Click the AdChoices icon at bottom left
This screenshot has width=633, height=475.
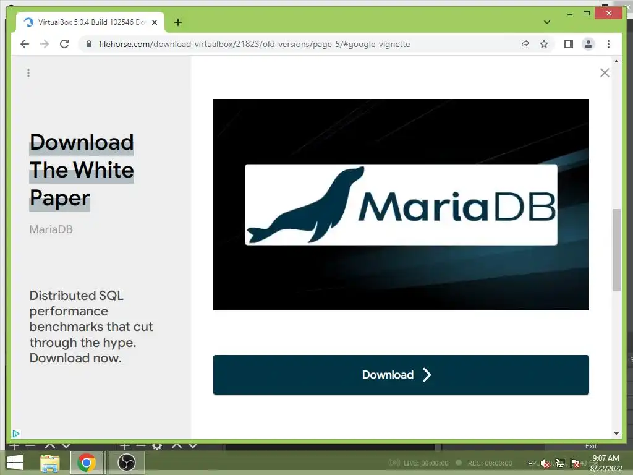[x=15, y=434]
